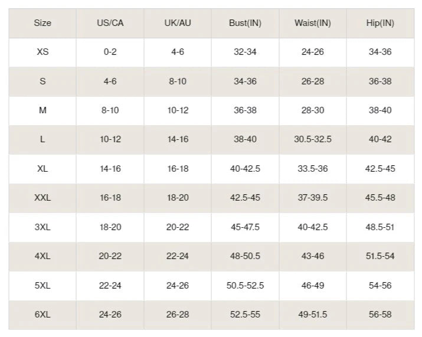Select hip value 45.5-48 for XXL

[380, 198]
